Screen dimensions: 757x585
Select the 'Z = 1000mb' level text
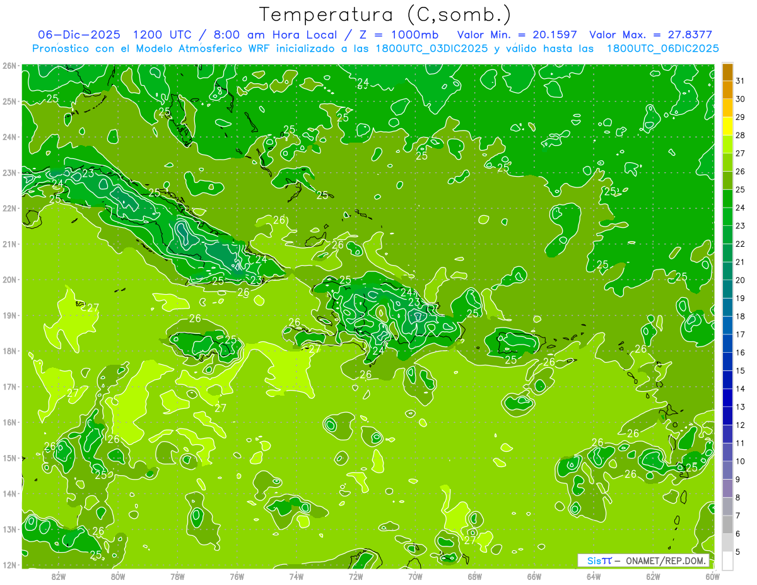coord(397,35)
